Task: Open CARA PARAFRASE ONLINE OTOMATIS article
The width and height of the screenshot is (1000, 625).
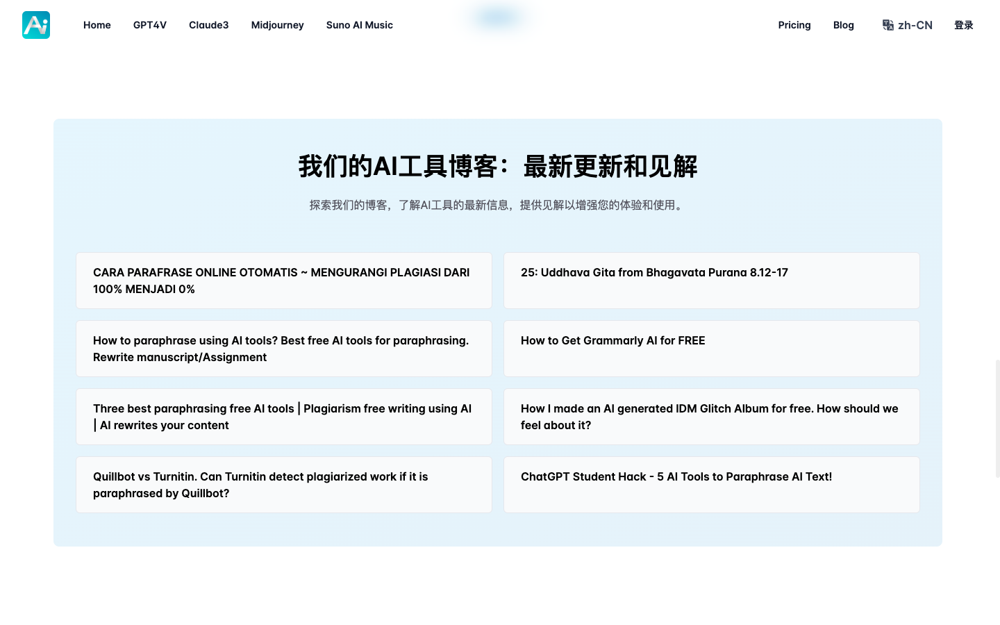Action: click(284, 281)
